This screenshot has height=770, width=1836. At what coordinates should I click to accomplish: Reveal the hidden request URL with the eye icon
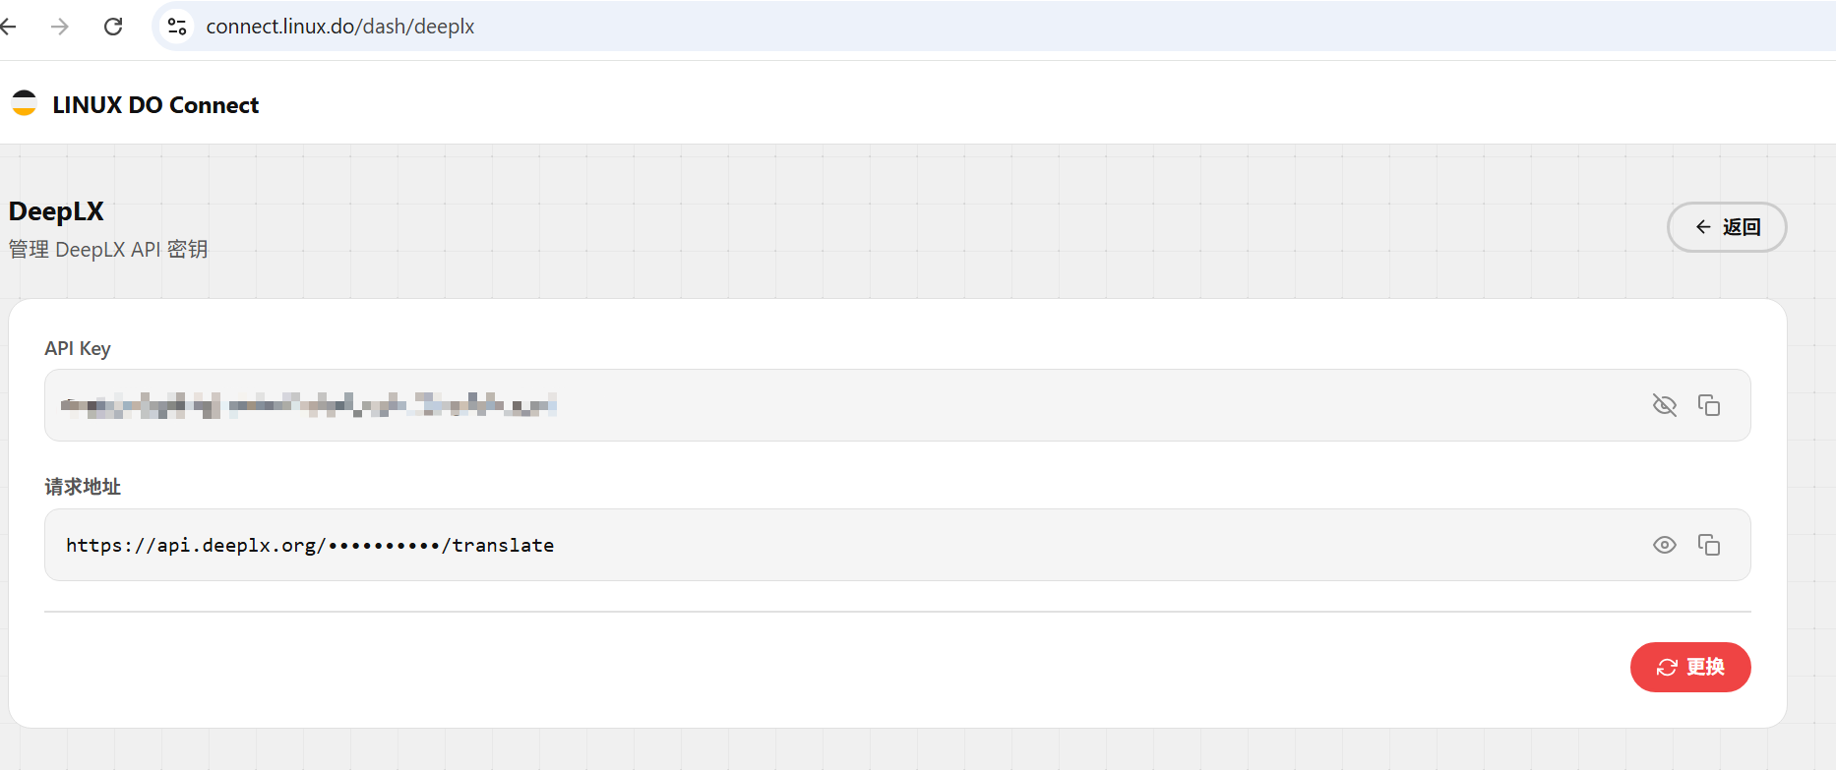[1664, 545]
